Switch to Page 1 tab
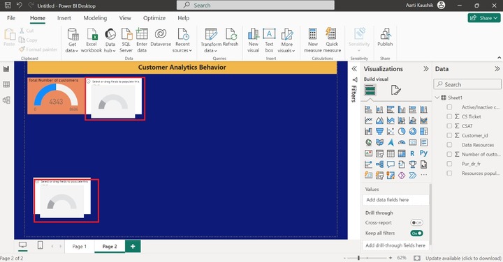 (x=79, y=247)
